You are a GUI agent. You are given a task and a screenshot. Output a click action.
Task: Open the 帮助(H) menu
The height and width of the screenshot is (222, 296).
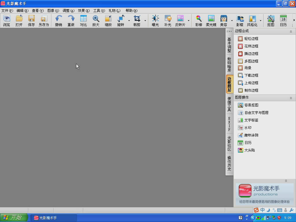click(x=132, y=11)
